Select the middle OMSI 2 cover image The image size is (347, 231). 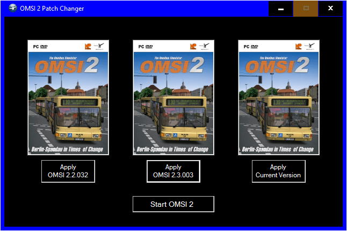[x=173, y=97]
